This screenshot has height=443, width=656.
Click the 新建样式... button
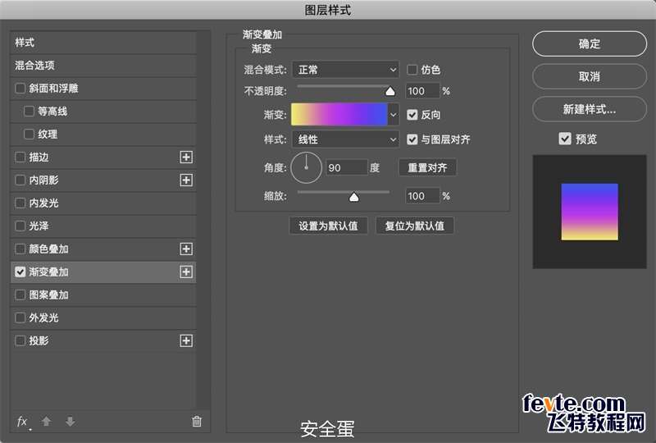click(590, 109)
